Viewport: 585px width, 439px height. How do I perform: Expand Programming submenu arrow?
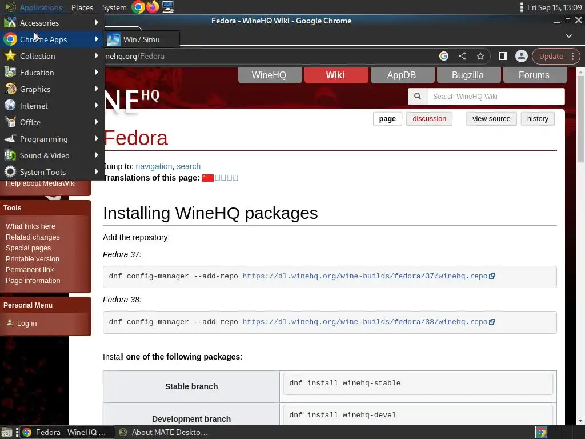97,138
